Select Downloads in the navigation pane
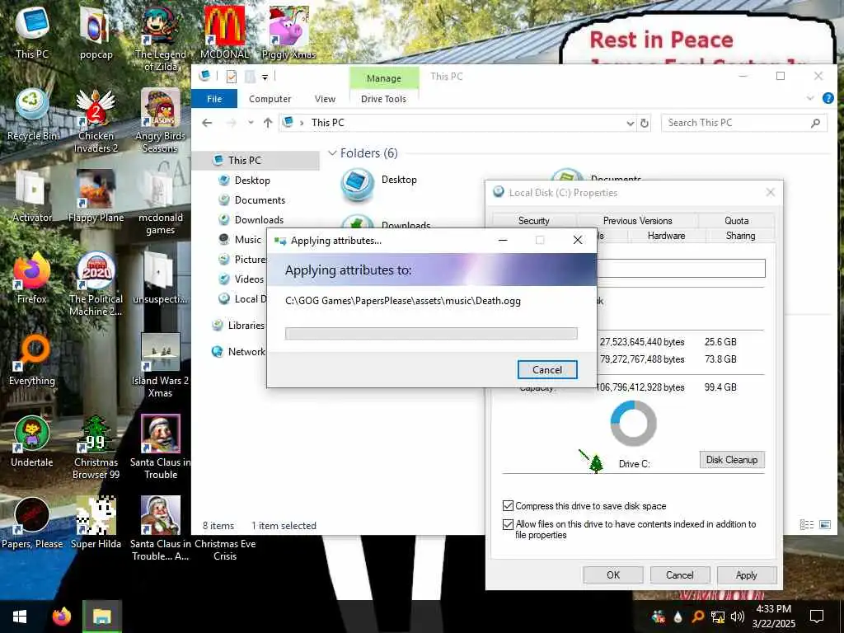 pyautogui.click(x=259, y=219)
